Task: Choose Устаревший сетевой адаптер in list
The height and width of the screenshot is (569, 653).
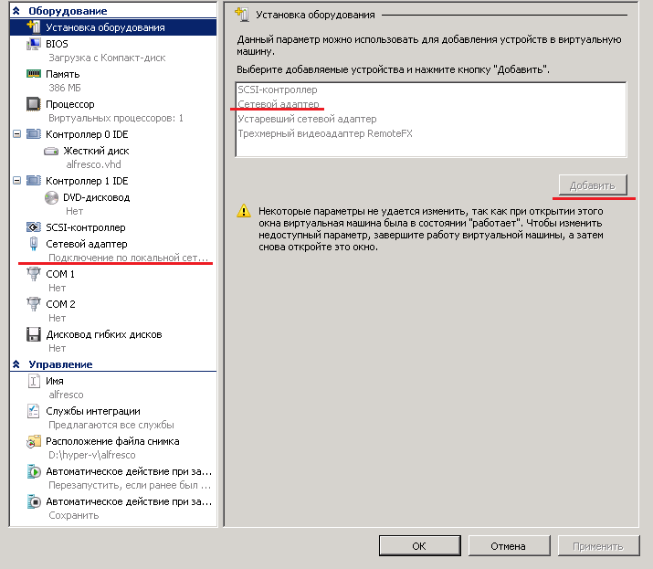Action: pyautogui.click(x=307, y=119)
